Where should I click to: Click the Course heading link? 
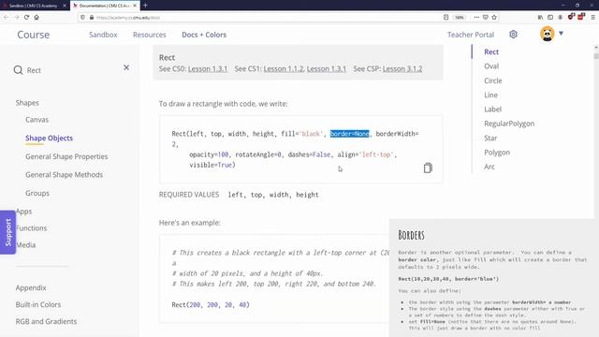click(x=34, y=35)
